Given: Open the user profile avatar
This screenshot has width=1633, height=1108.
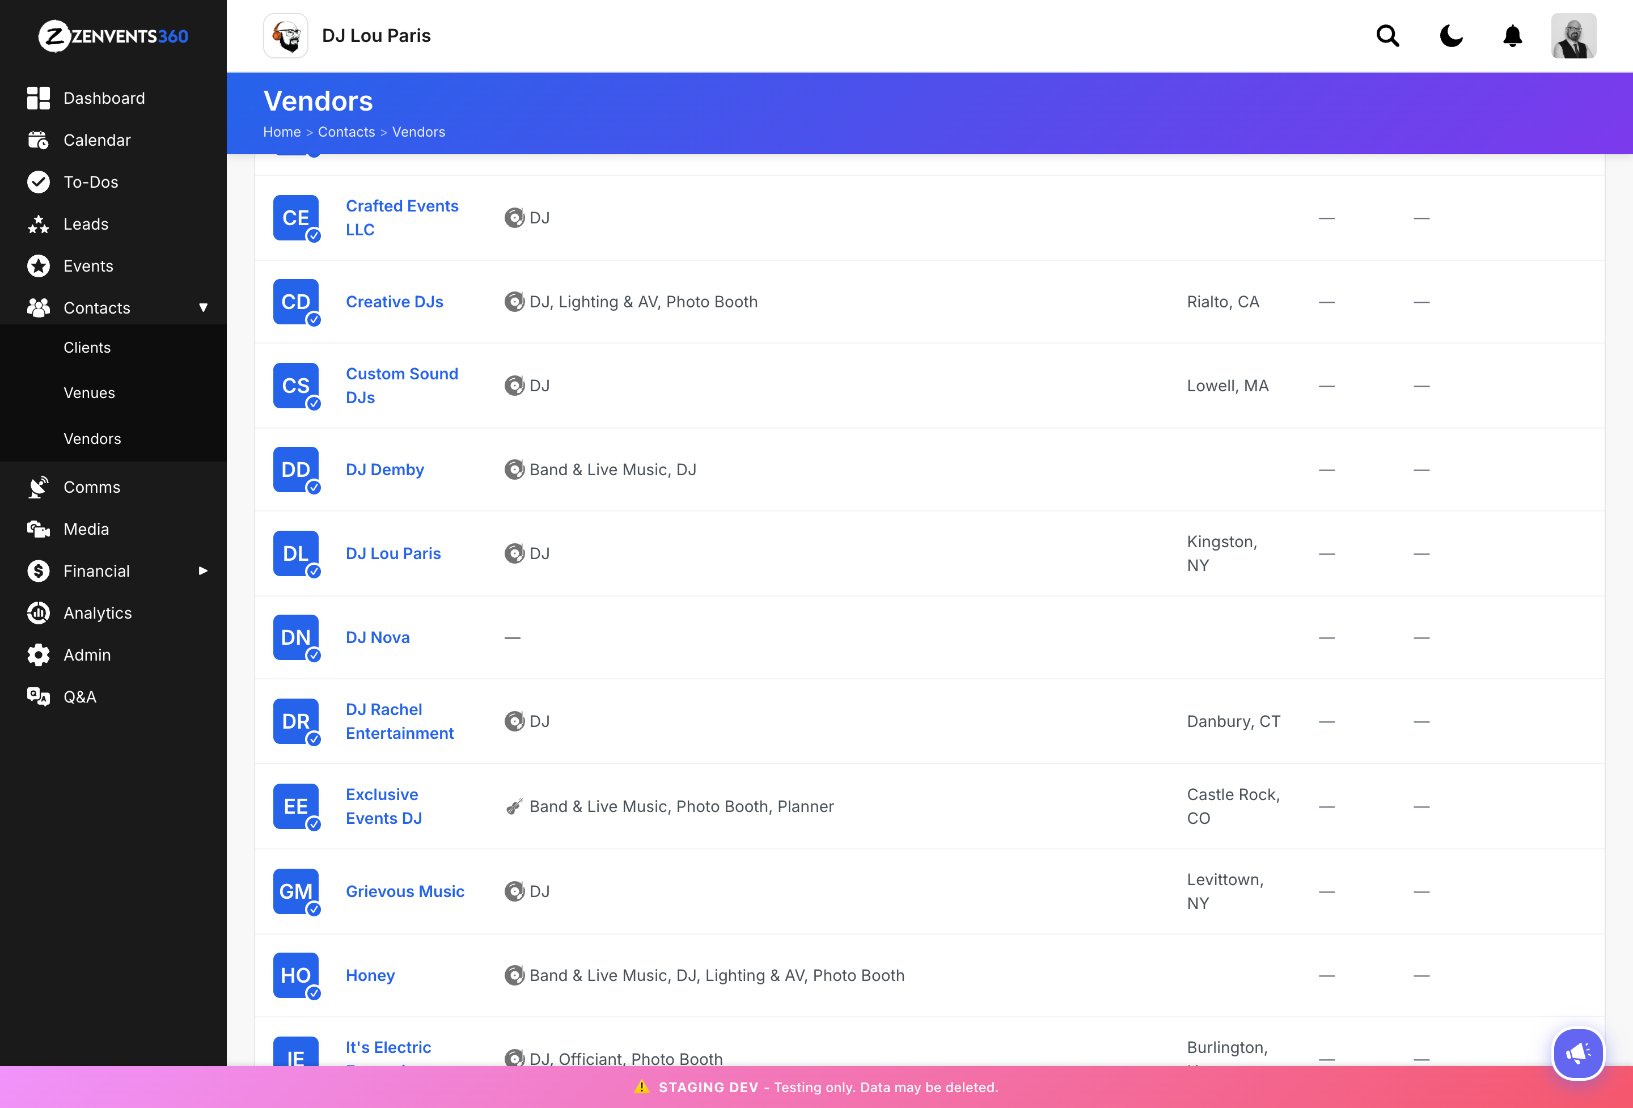Looking at the screenshot, I should pyautogui.click(x=1573, y=36).
